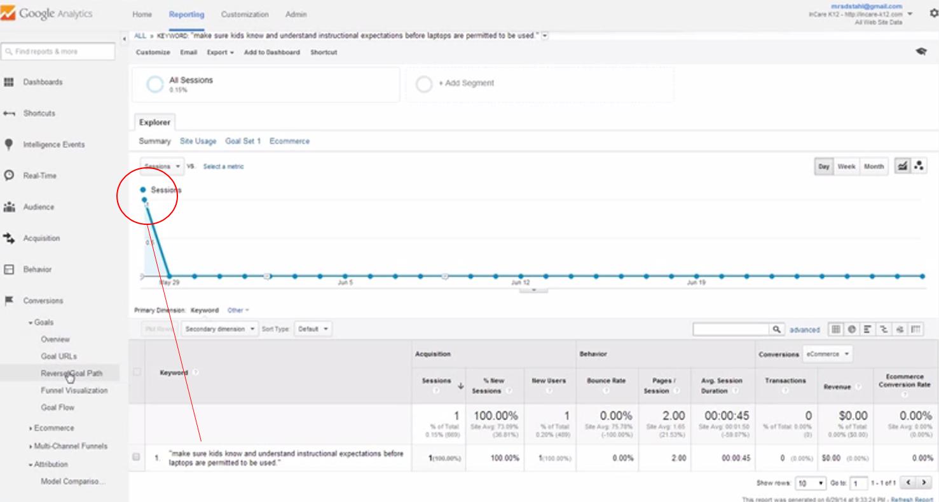
Task: Click the Audience people icon
Action: [x=9, y=207]
